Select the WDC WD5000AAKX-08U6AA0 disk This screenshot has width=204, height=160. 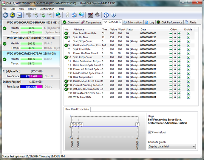(31, 28)
